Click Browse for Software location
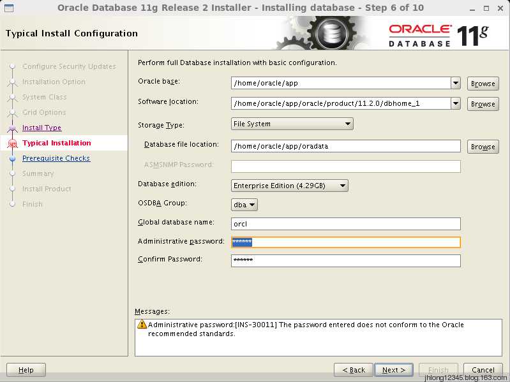 pos(483,104)
